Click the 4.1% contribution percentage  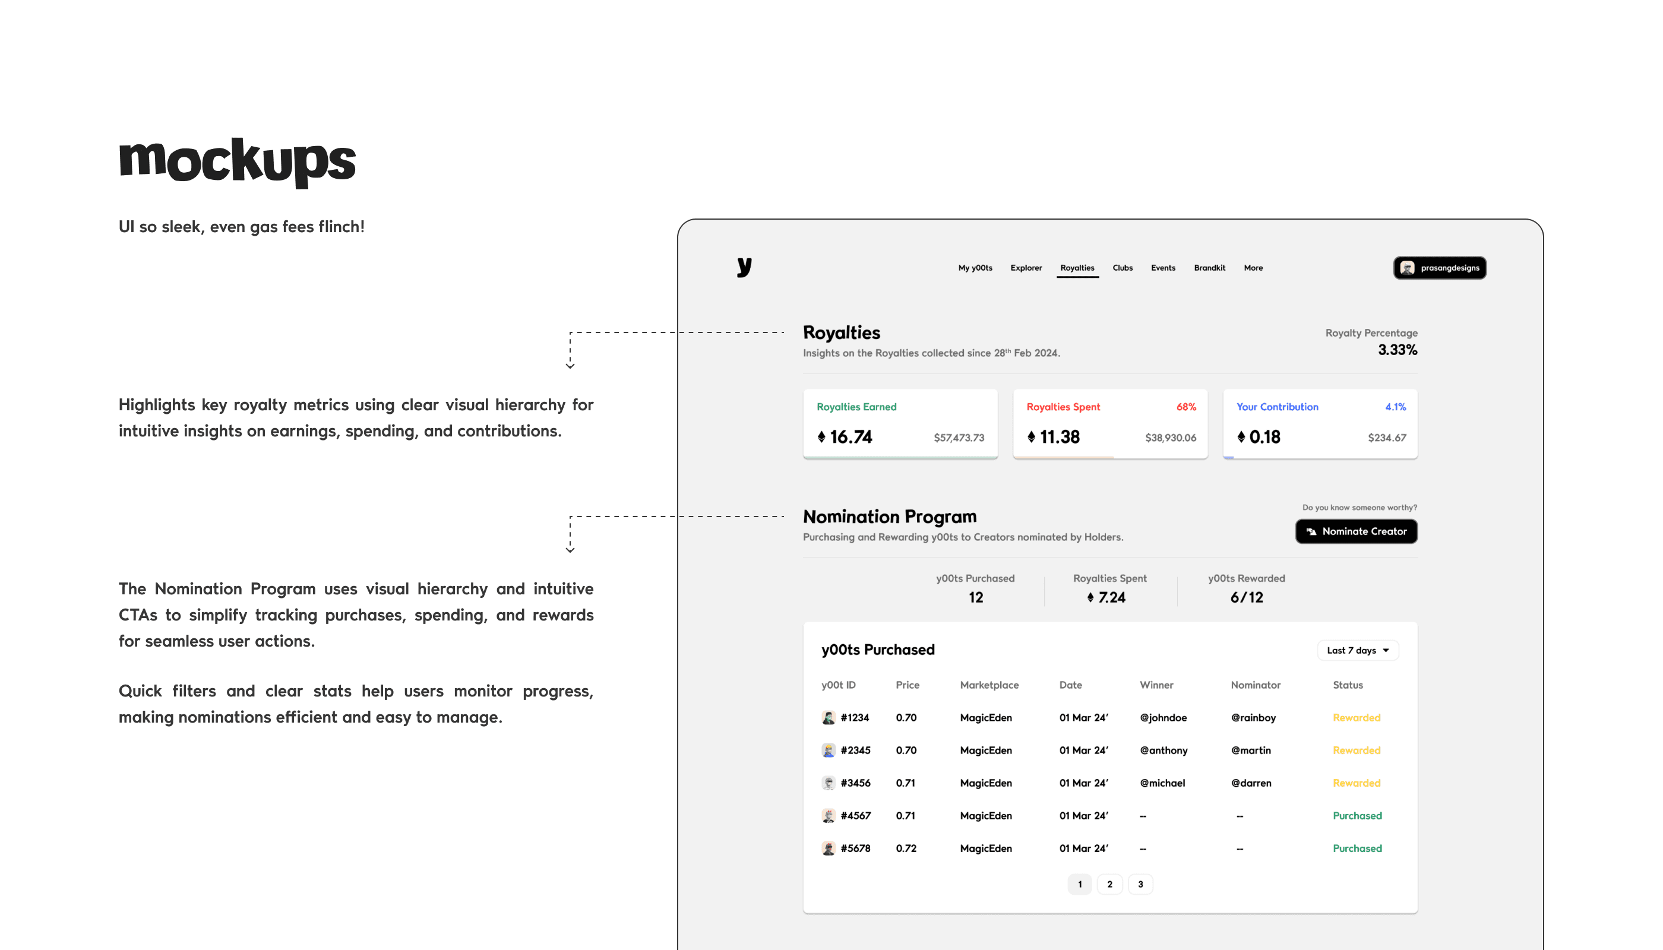[x=1395, y=407]
